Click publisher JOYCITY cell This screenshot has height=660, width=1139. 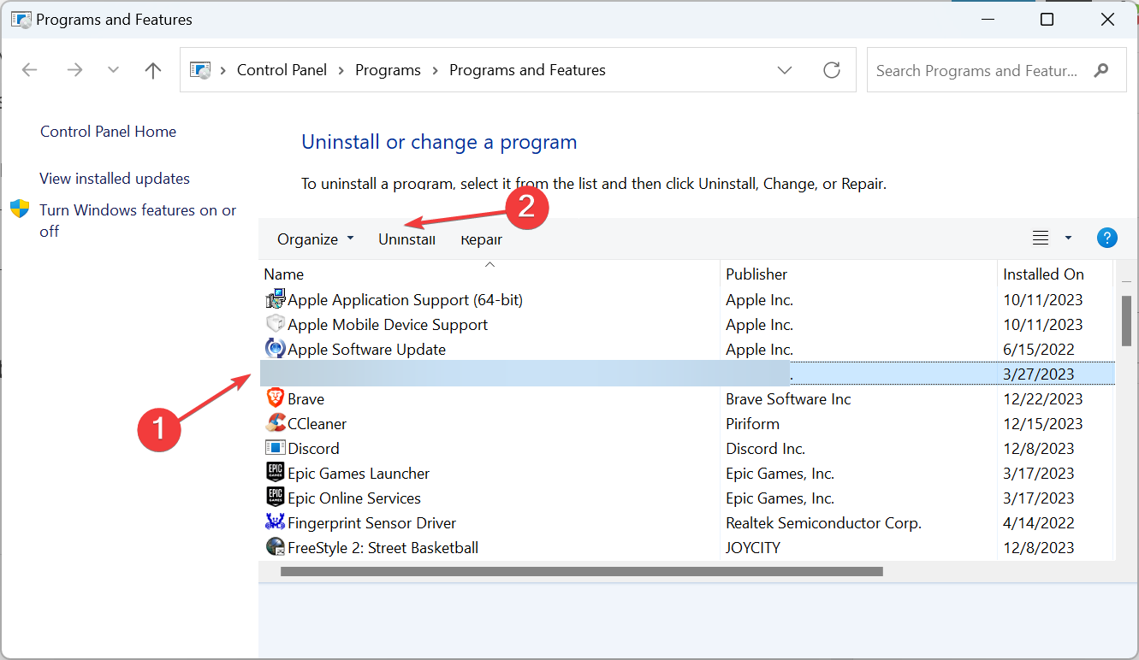pyautogui.click(x=753, y=548)
